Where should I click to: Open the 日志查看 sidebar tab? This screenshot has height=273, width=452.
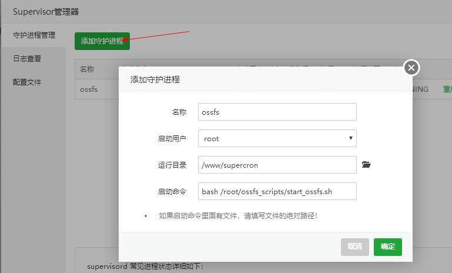[27, 59]
